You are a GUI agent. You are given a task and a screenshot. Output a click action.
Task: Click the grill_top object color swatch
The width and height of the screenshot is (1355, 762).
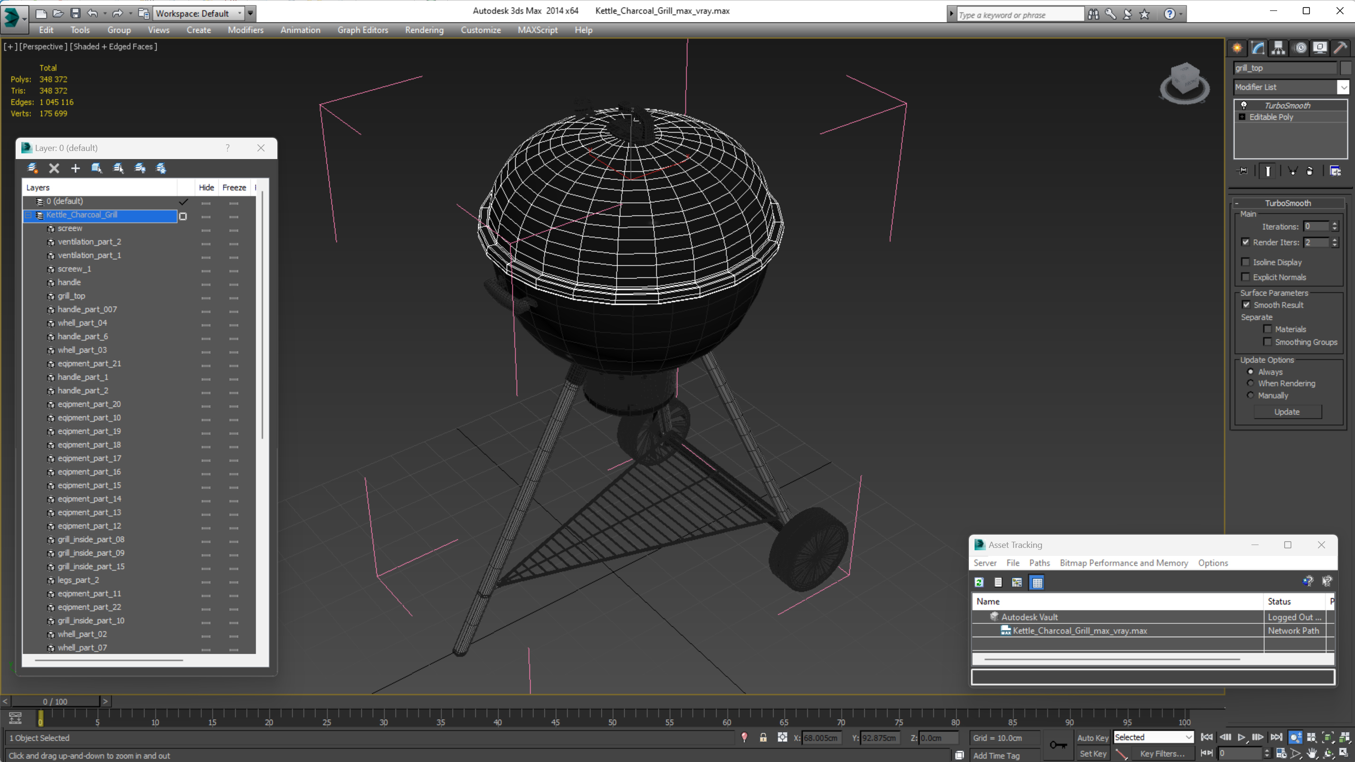(x=1346, y=68)
